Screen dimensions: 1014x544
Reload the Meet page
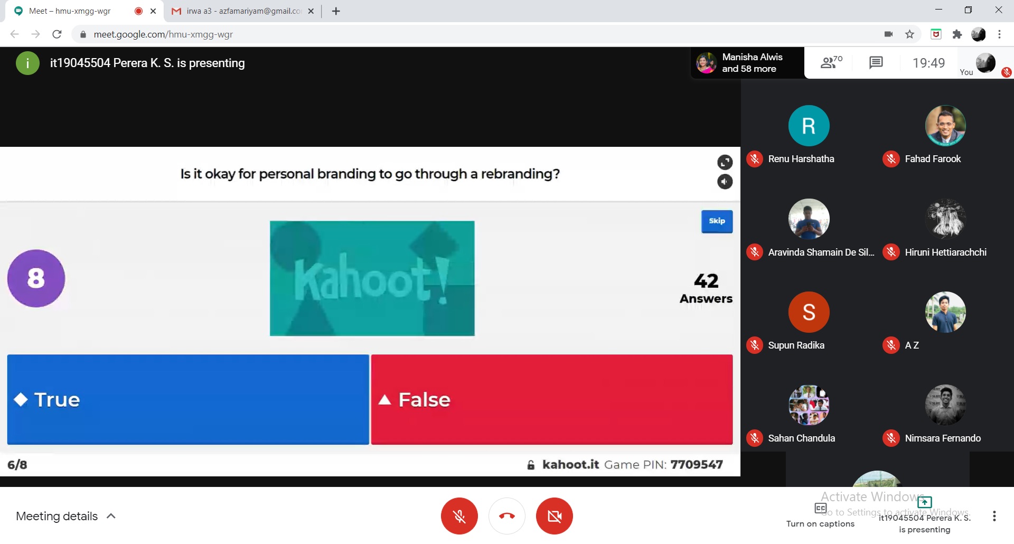(57, 34)
